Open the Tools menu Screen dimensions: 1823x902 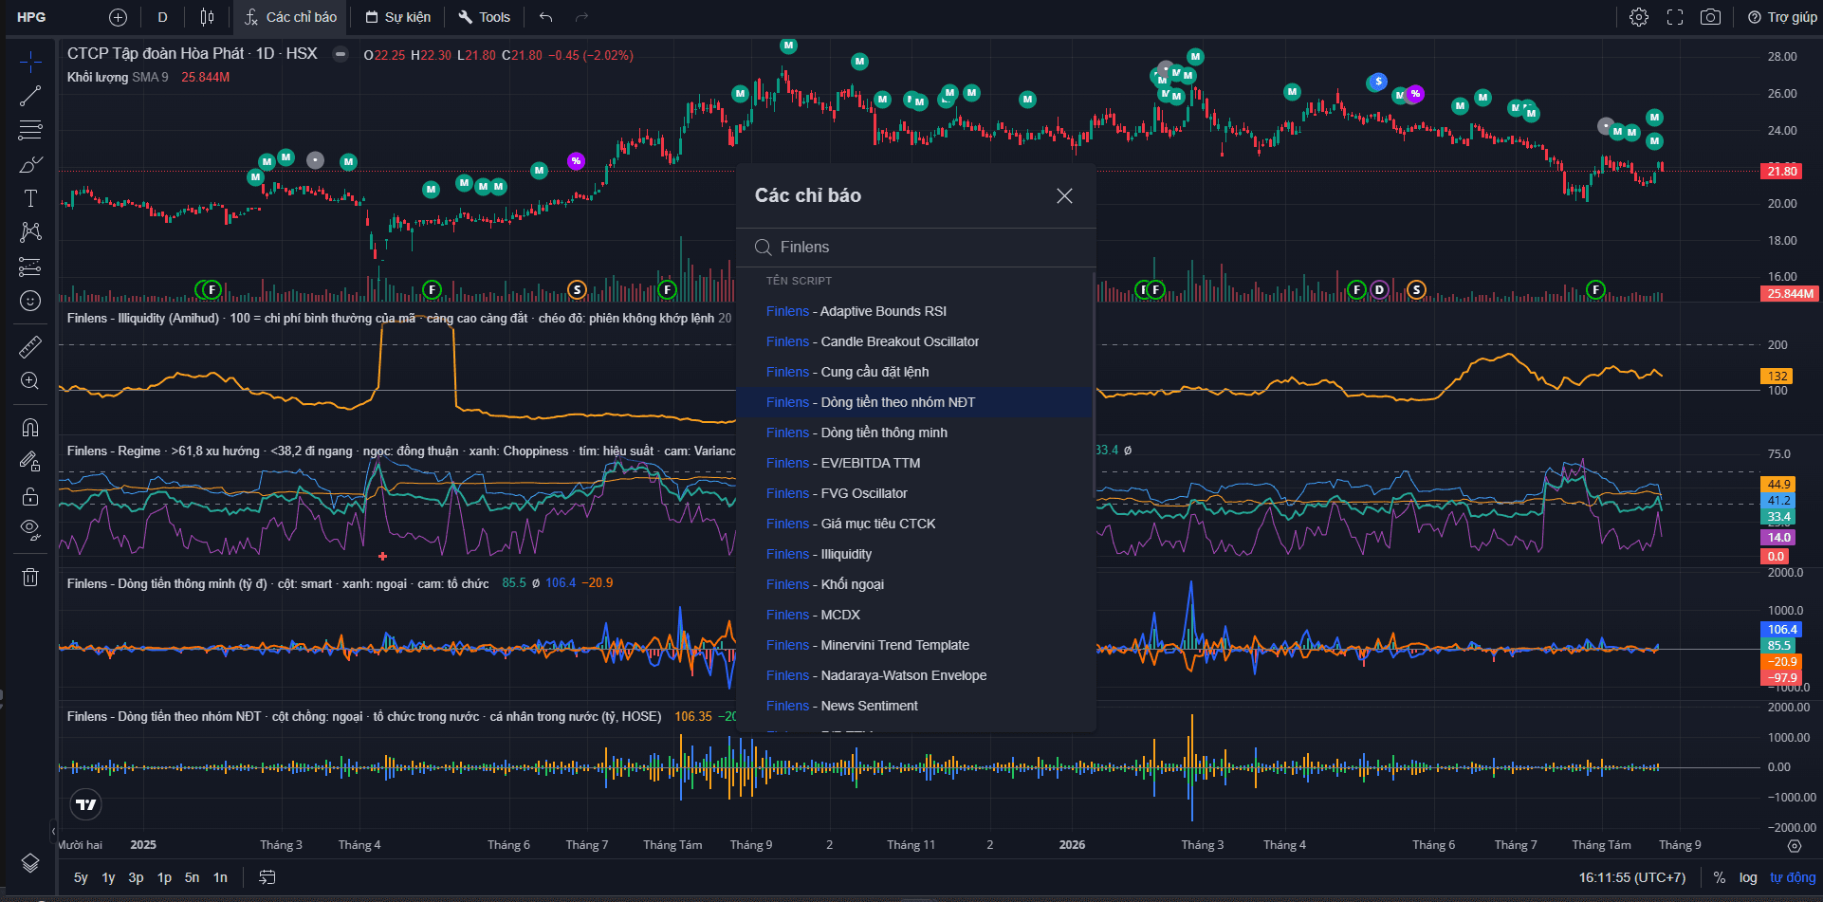[x=484, y=17]
